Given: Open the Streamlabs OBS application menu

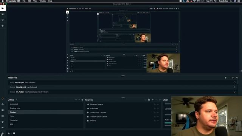Looking at the screenshot, I should tap(13, 1).
